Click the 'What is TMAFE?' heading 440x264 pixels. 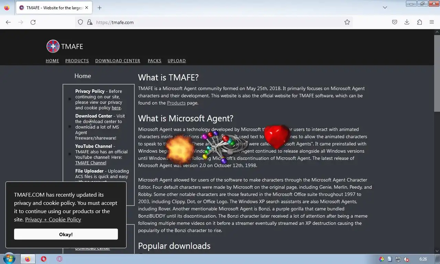click(168, 77)
